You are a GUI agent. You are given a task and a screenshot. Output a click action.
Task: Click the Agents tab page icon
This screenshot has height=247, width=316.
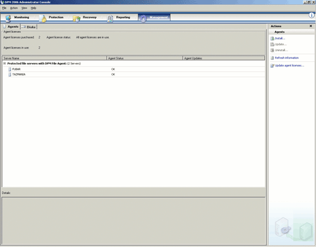tap(4, 27)
